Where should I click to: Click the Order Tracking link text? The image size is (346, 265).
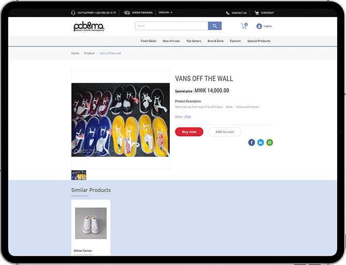click(142, 13)
